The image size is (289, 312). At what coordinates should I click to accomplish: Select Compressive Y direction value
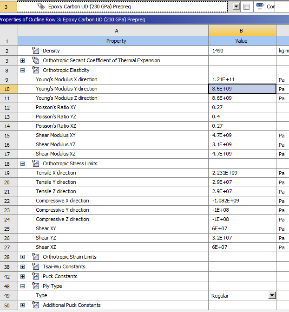(x=242, y=210)
